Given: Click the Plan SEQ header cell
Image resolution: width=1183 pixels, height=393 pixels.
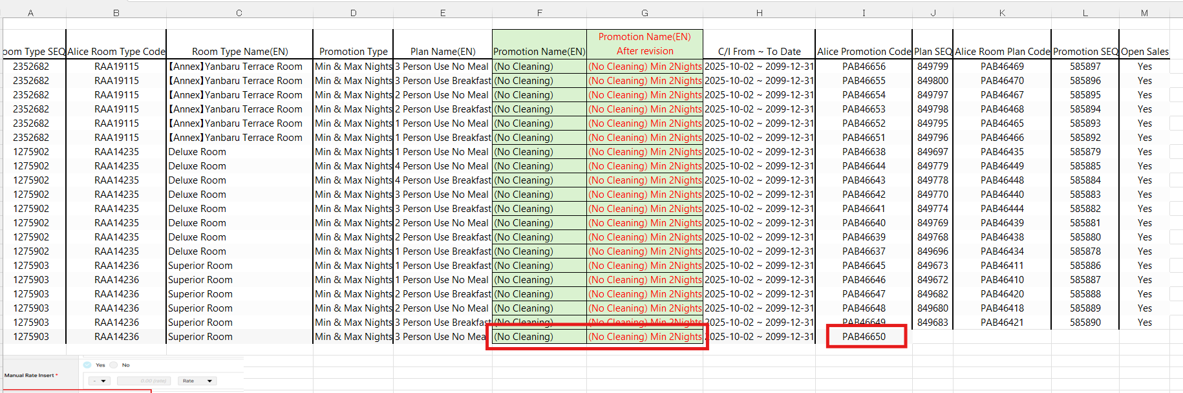Looking at the screenshot, I should click(x=933, y=44).
